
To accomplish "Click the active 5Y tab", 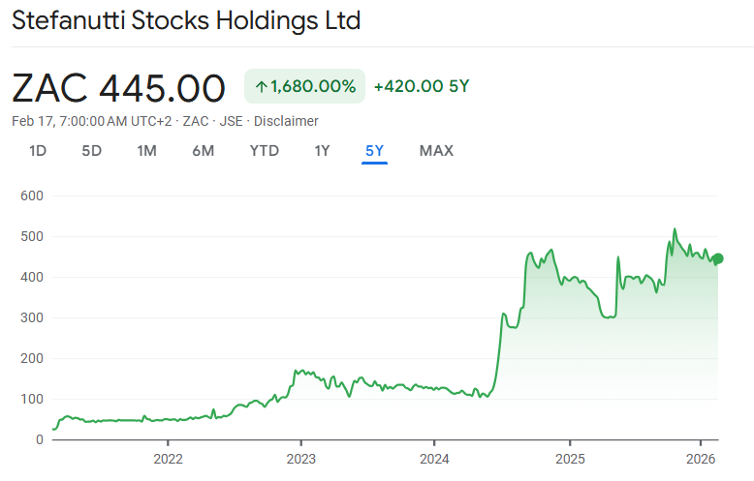I will 374,150.
